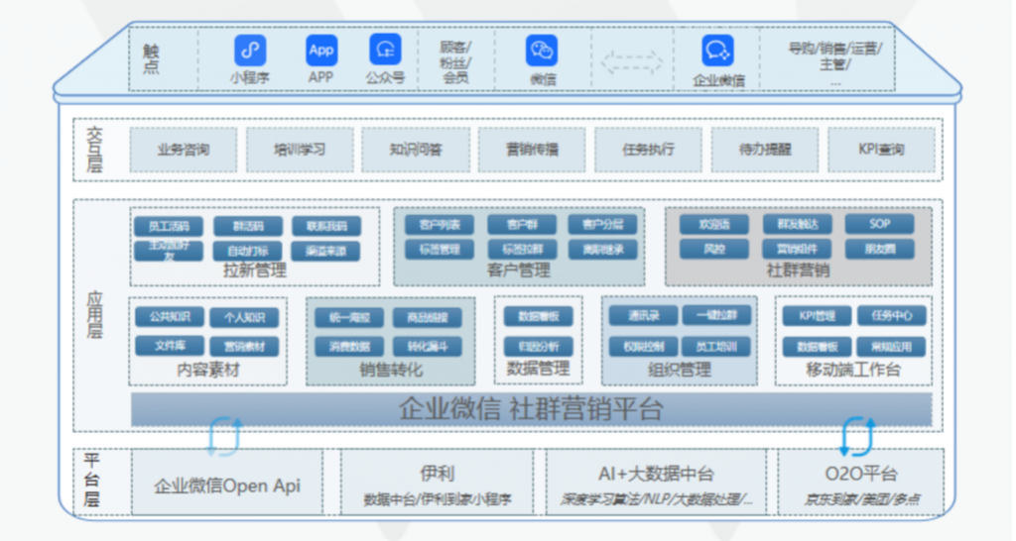
Task: Click the 转化漏斗 button
Action: [x=428, y=346]
